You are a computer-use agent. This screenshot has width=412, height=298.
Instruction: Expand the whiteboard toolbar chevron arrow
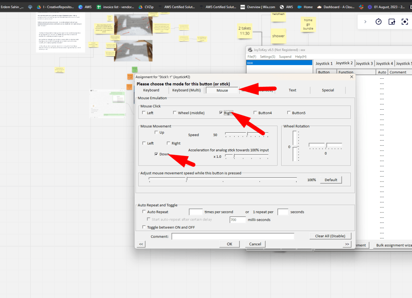[x=365, y=22]
